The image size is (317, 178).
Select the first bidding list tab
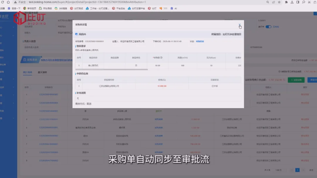point(28,72)
